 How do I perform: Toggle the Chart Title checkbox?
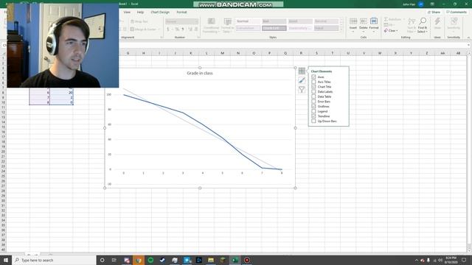313,87
